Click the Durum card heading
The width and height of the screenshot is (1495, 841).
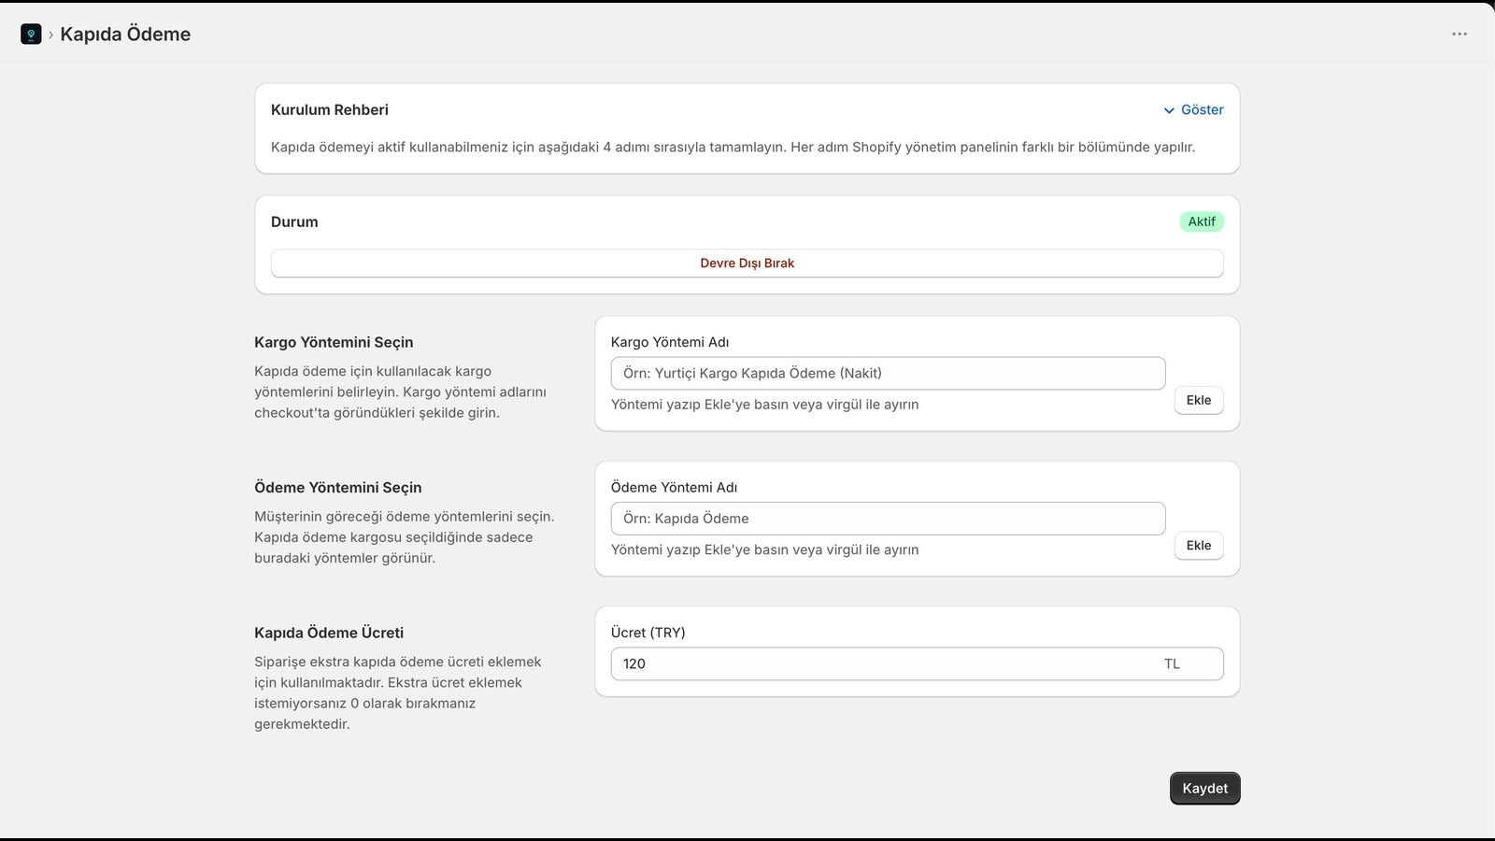294,222
